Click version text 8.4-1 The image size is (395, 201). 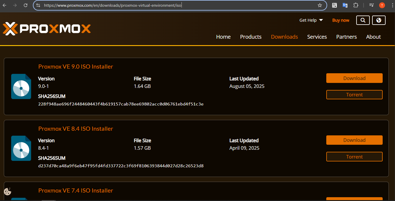(x=44, y=148)
